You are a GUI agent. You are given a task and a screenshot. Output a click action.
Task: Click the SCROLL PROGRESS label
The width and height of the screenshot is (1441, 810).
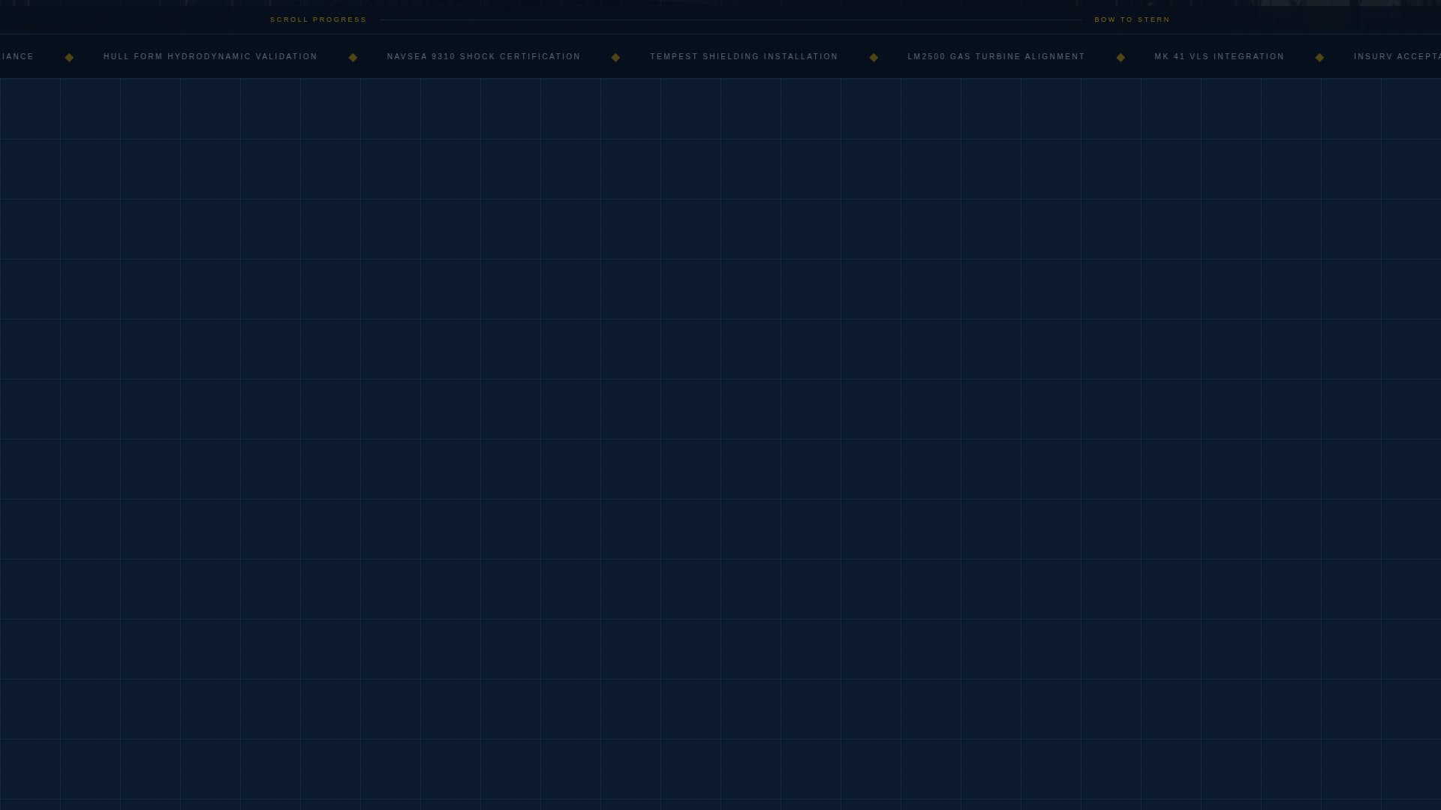click(x=317, y=19)
